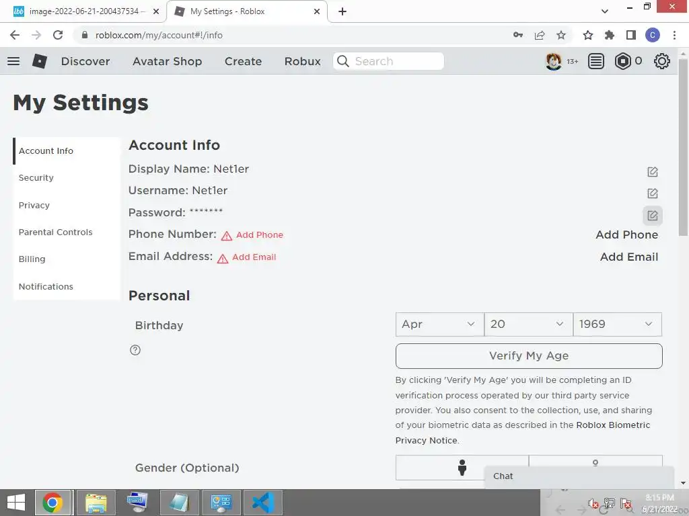
Task: Click the search magnifier icon
Action: [343, 61]
